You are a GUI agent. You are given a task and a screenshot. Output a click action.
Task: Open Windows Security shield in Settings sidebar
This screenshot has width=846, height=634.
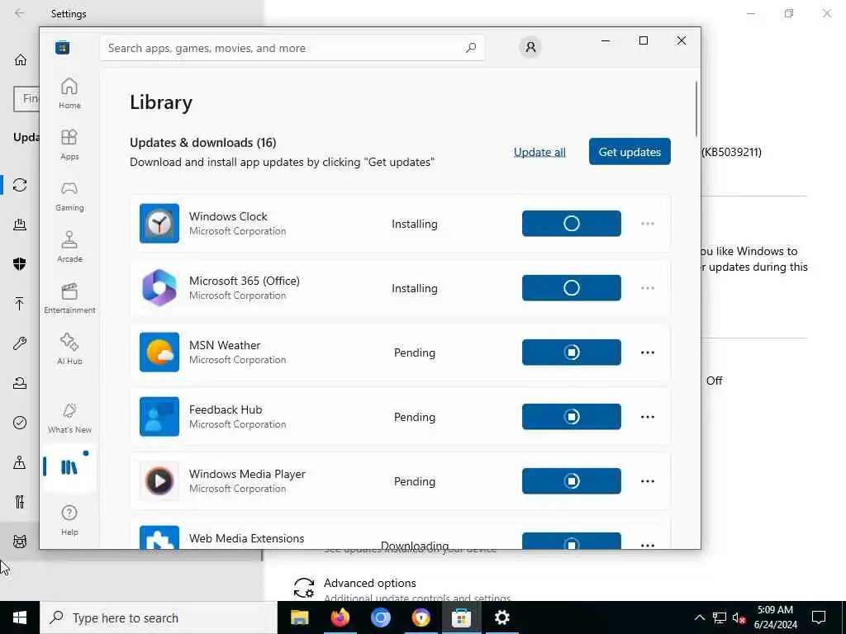coord(20,263)
